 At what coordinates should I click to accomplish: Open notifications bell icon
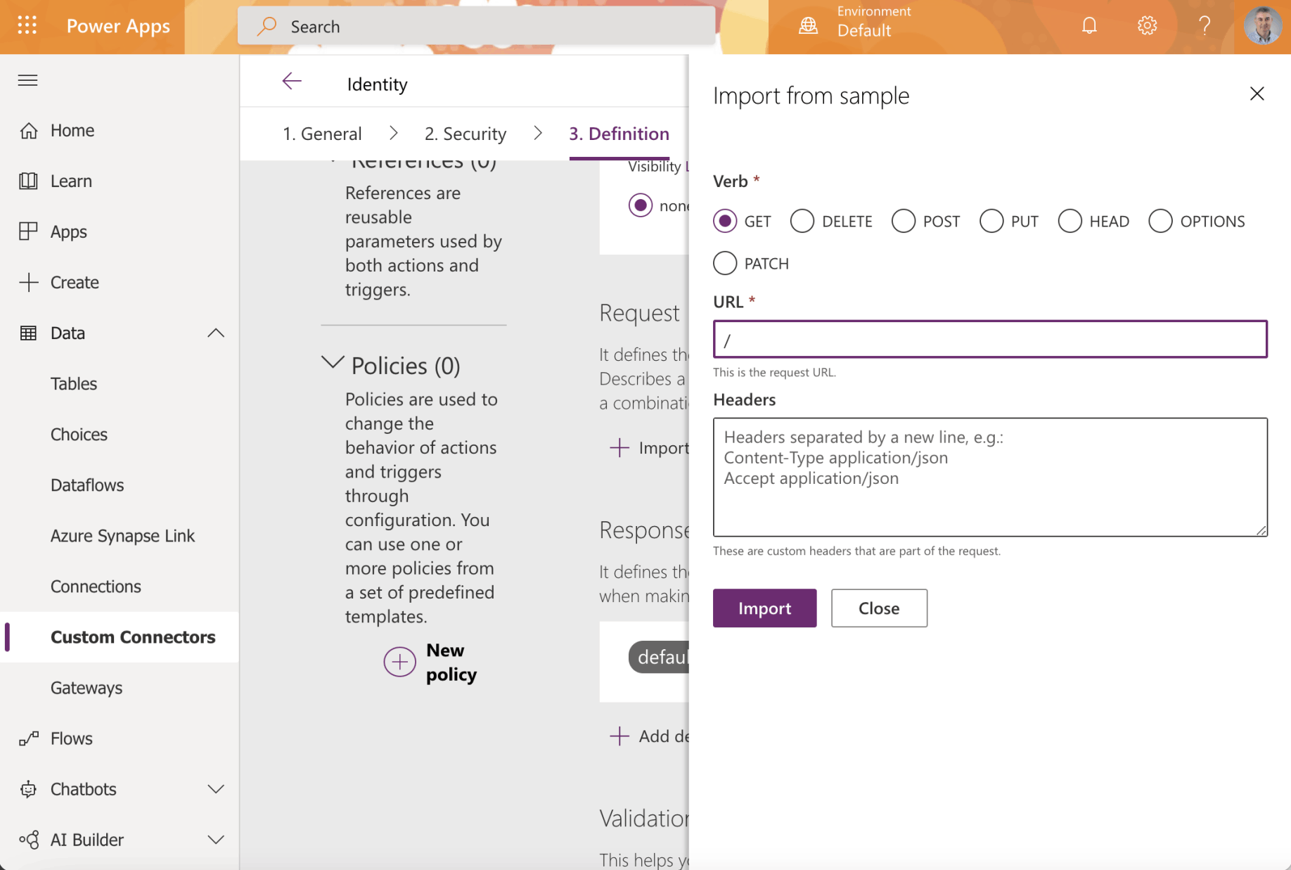pyautogui.click(x=1089, y=26)
